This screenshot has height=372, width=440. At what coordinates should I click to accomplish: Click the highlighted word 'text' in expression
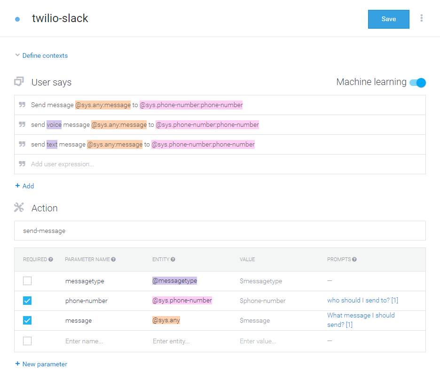coord(52,144)
